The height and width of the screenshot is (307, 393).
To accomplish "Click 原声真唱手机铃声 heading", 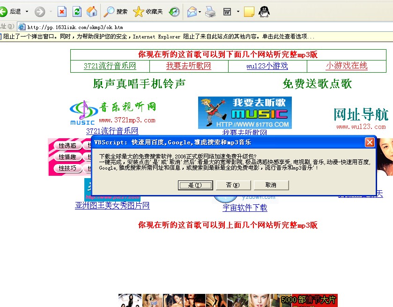I will [139, 83].
